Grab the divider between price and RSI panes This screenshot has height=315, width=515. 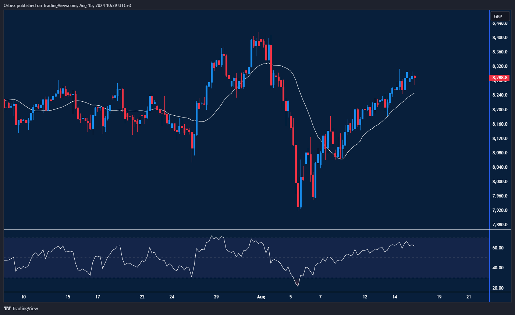coord(246,230)
